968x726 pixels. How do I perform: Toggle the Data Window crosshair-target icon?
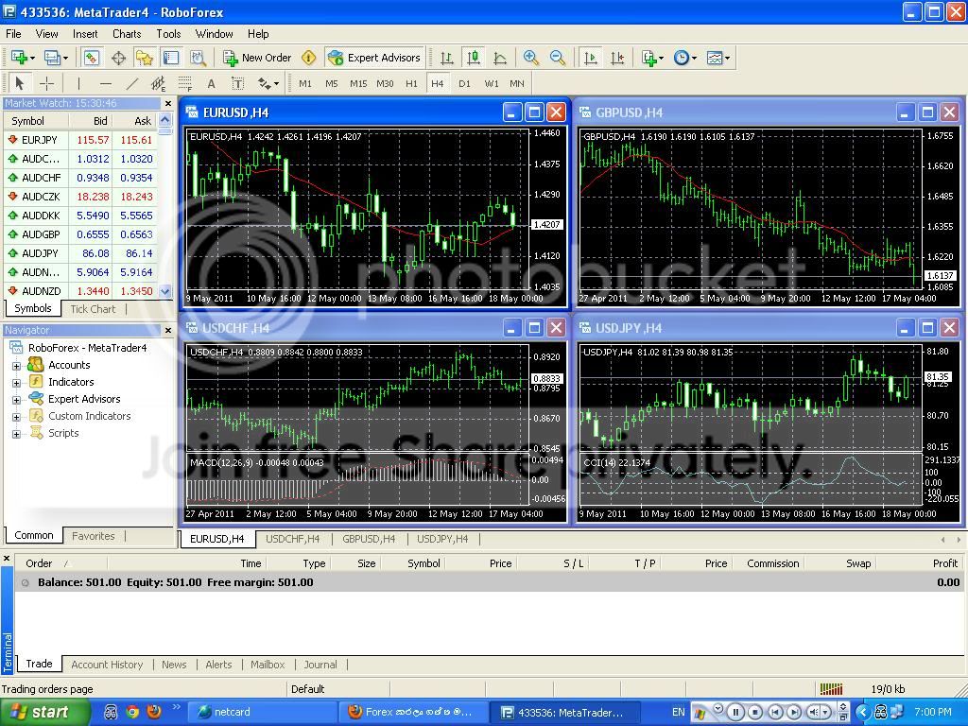pos(118,58)
